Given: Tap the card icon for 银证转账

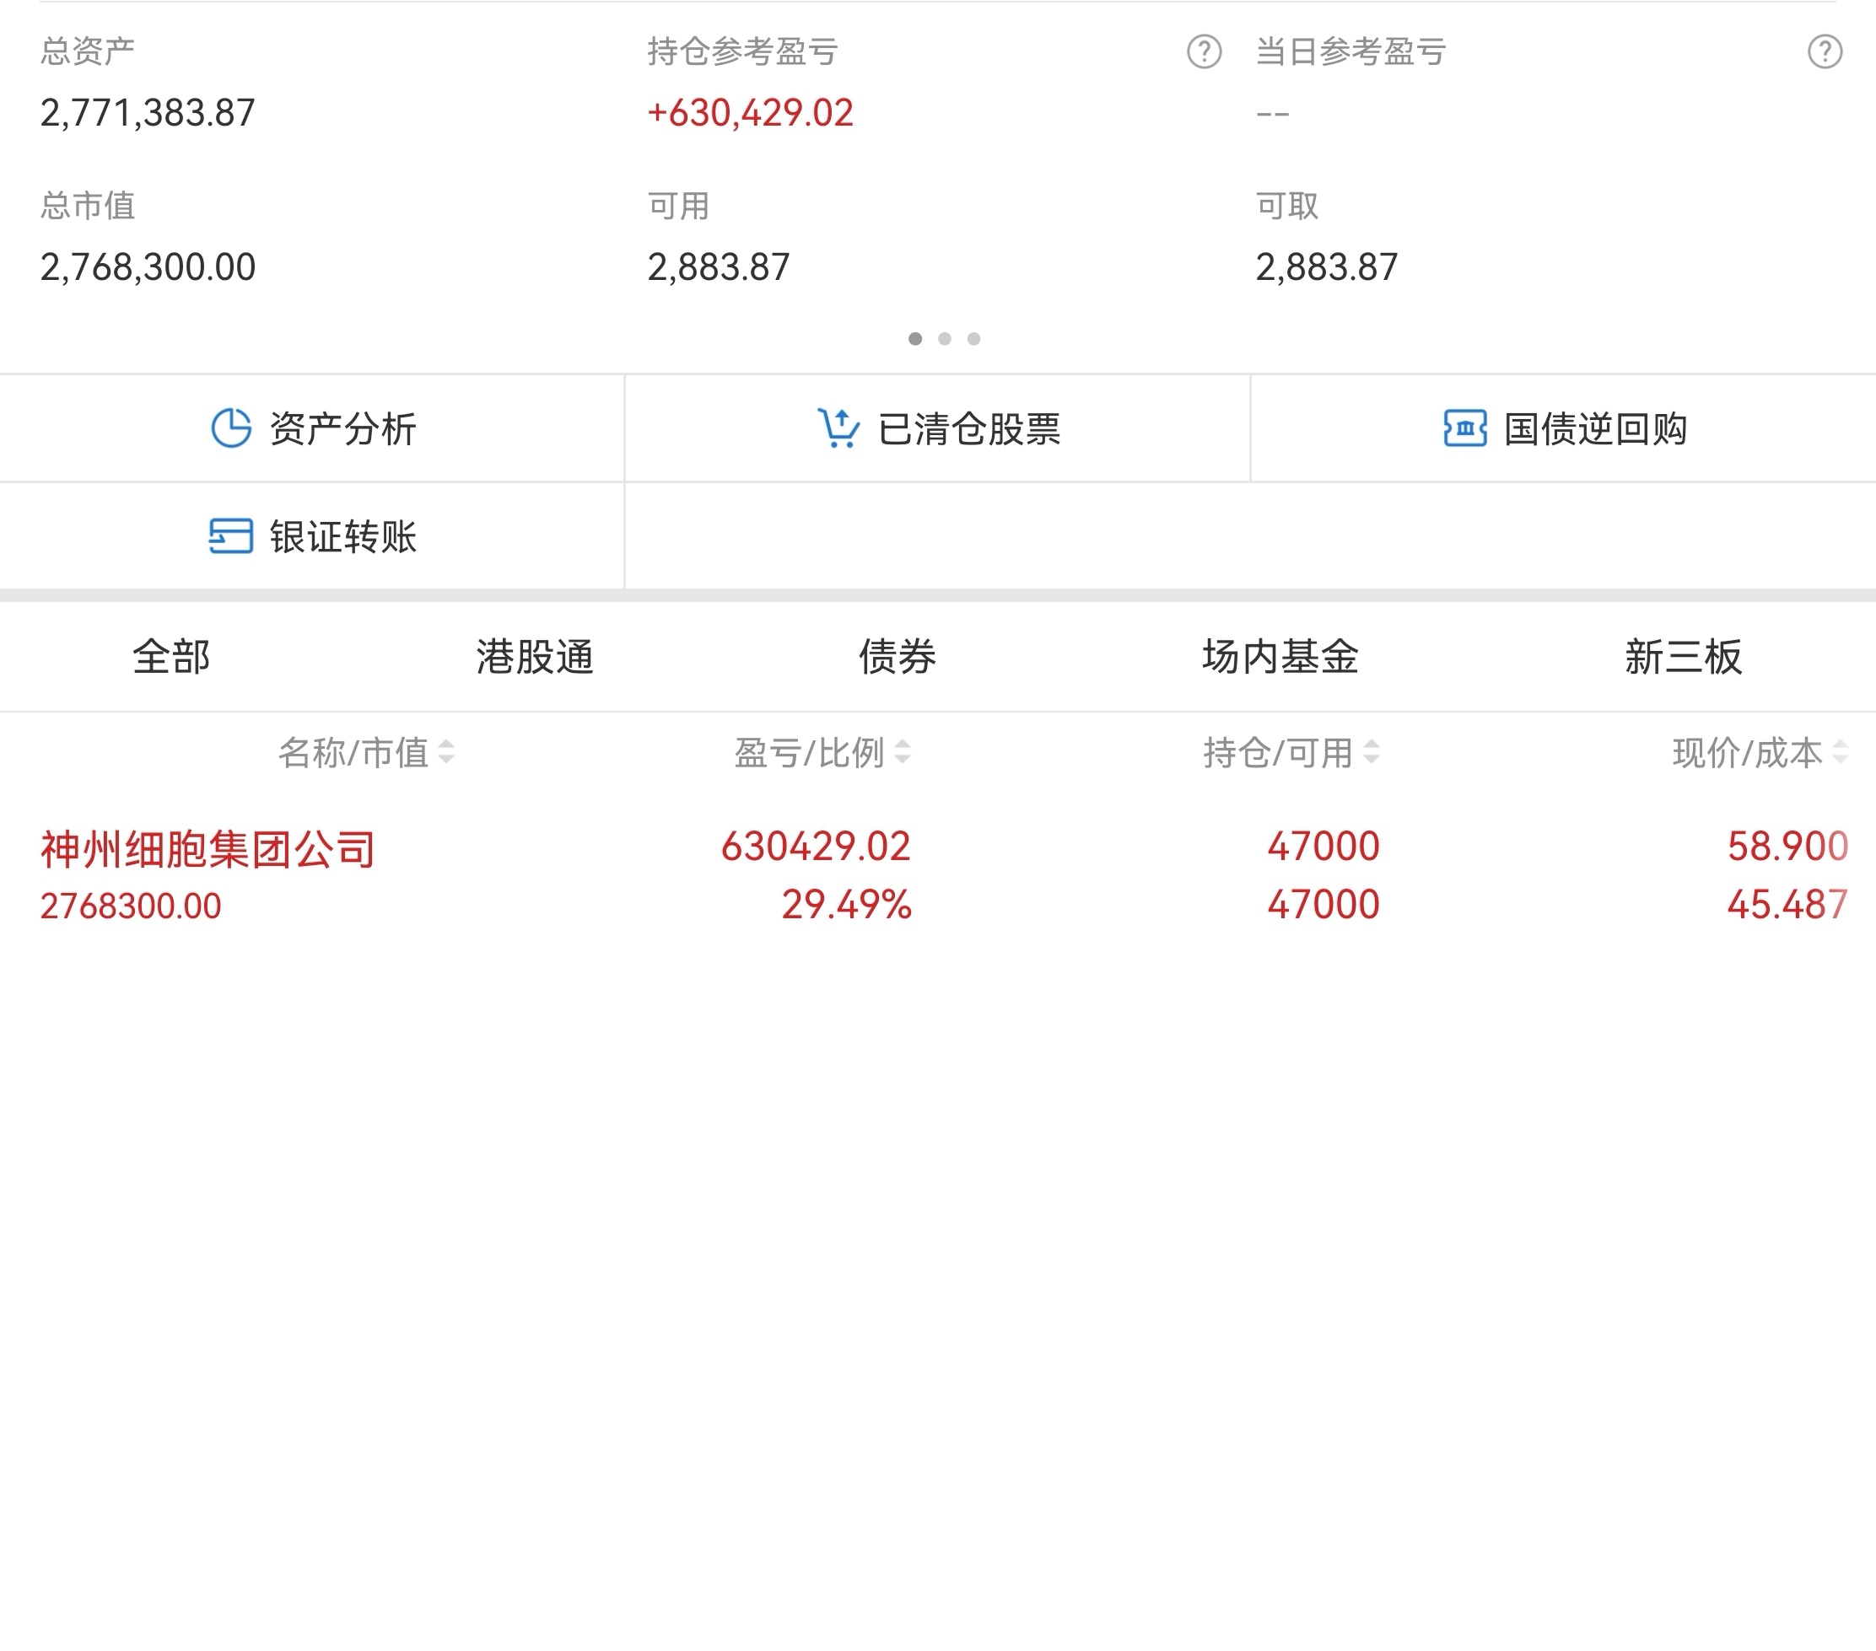Looking at the screenshot, I should (230, 535).
